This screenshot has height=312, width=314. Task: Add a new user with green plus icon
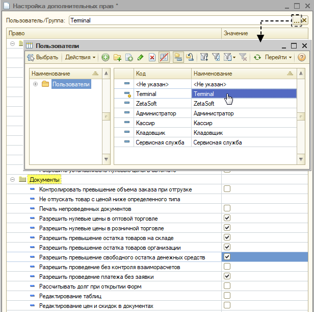click(x=106, y=57)
